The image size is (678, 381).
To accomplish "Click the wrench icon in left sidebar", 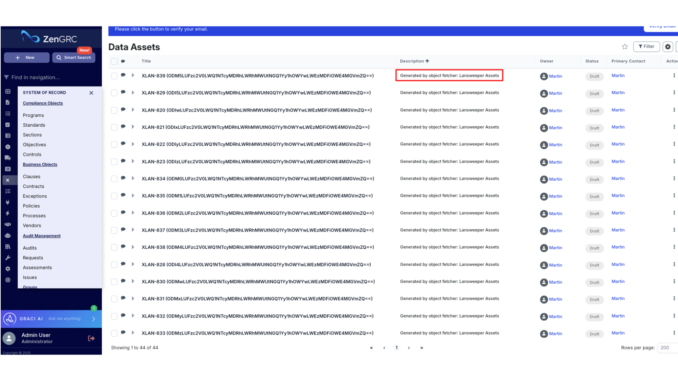I will (x=8, y=258).
